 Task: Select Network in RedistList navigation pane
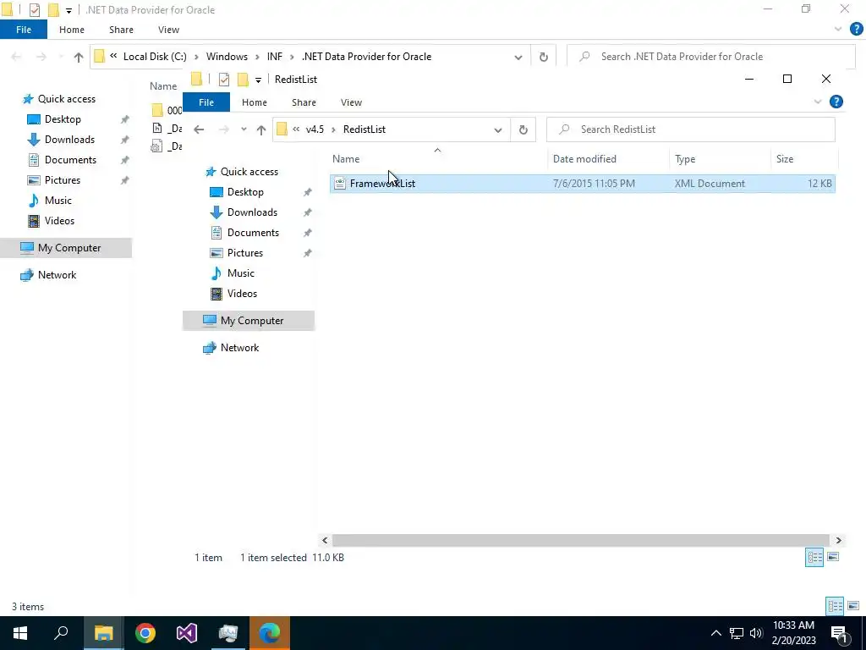[239, 348]
